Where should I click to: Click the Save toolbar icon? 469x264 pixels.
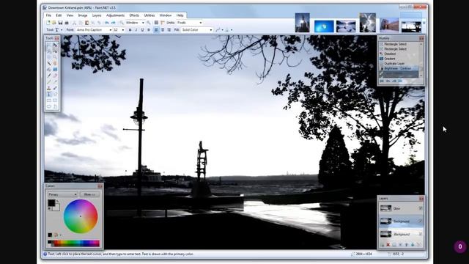tap(60, 23)
